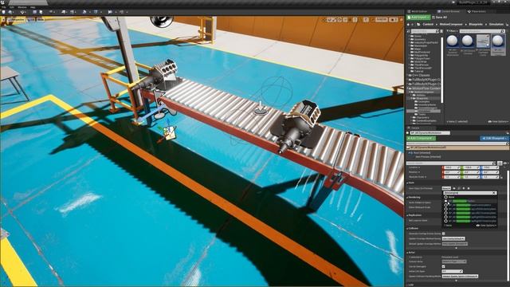Click the Save Current toolbar icon
Image resolution: width=510 pixels, height=287 pixels.
point(3,12)
